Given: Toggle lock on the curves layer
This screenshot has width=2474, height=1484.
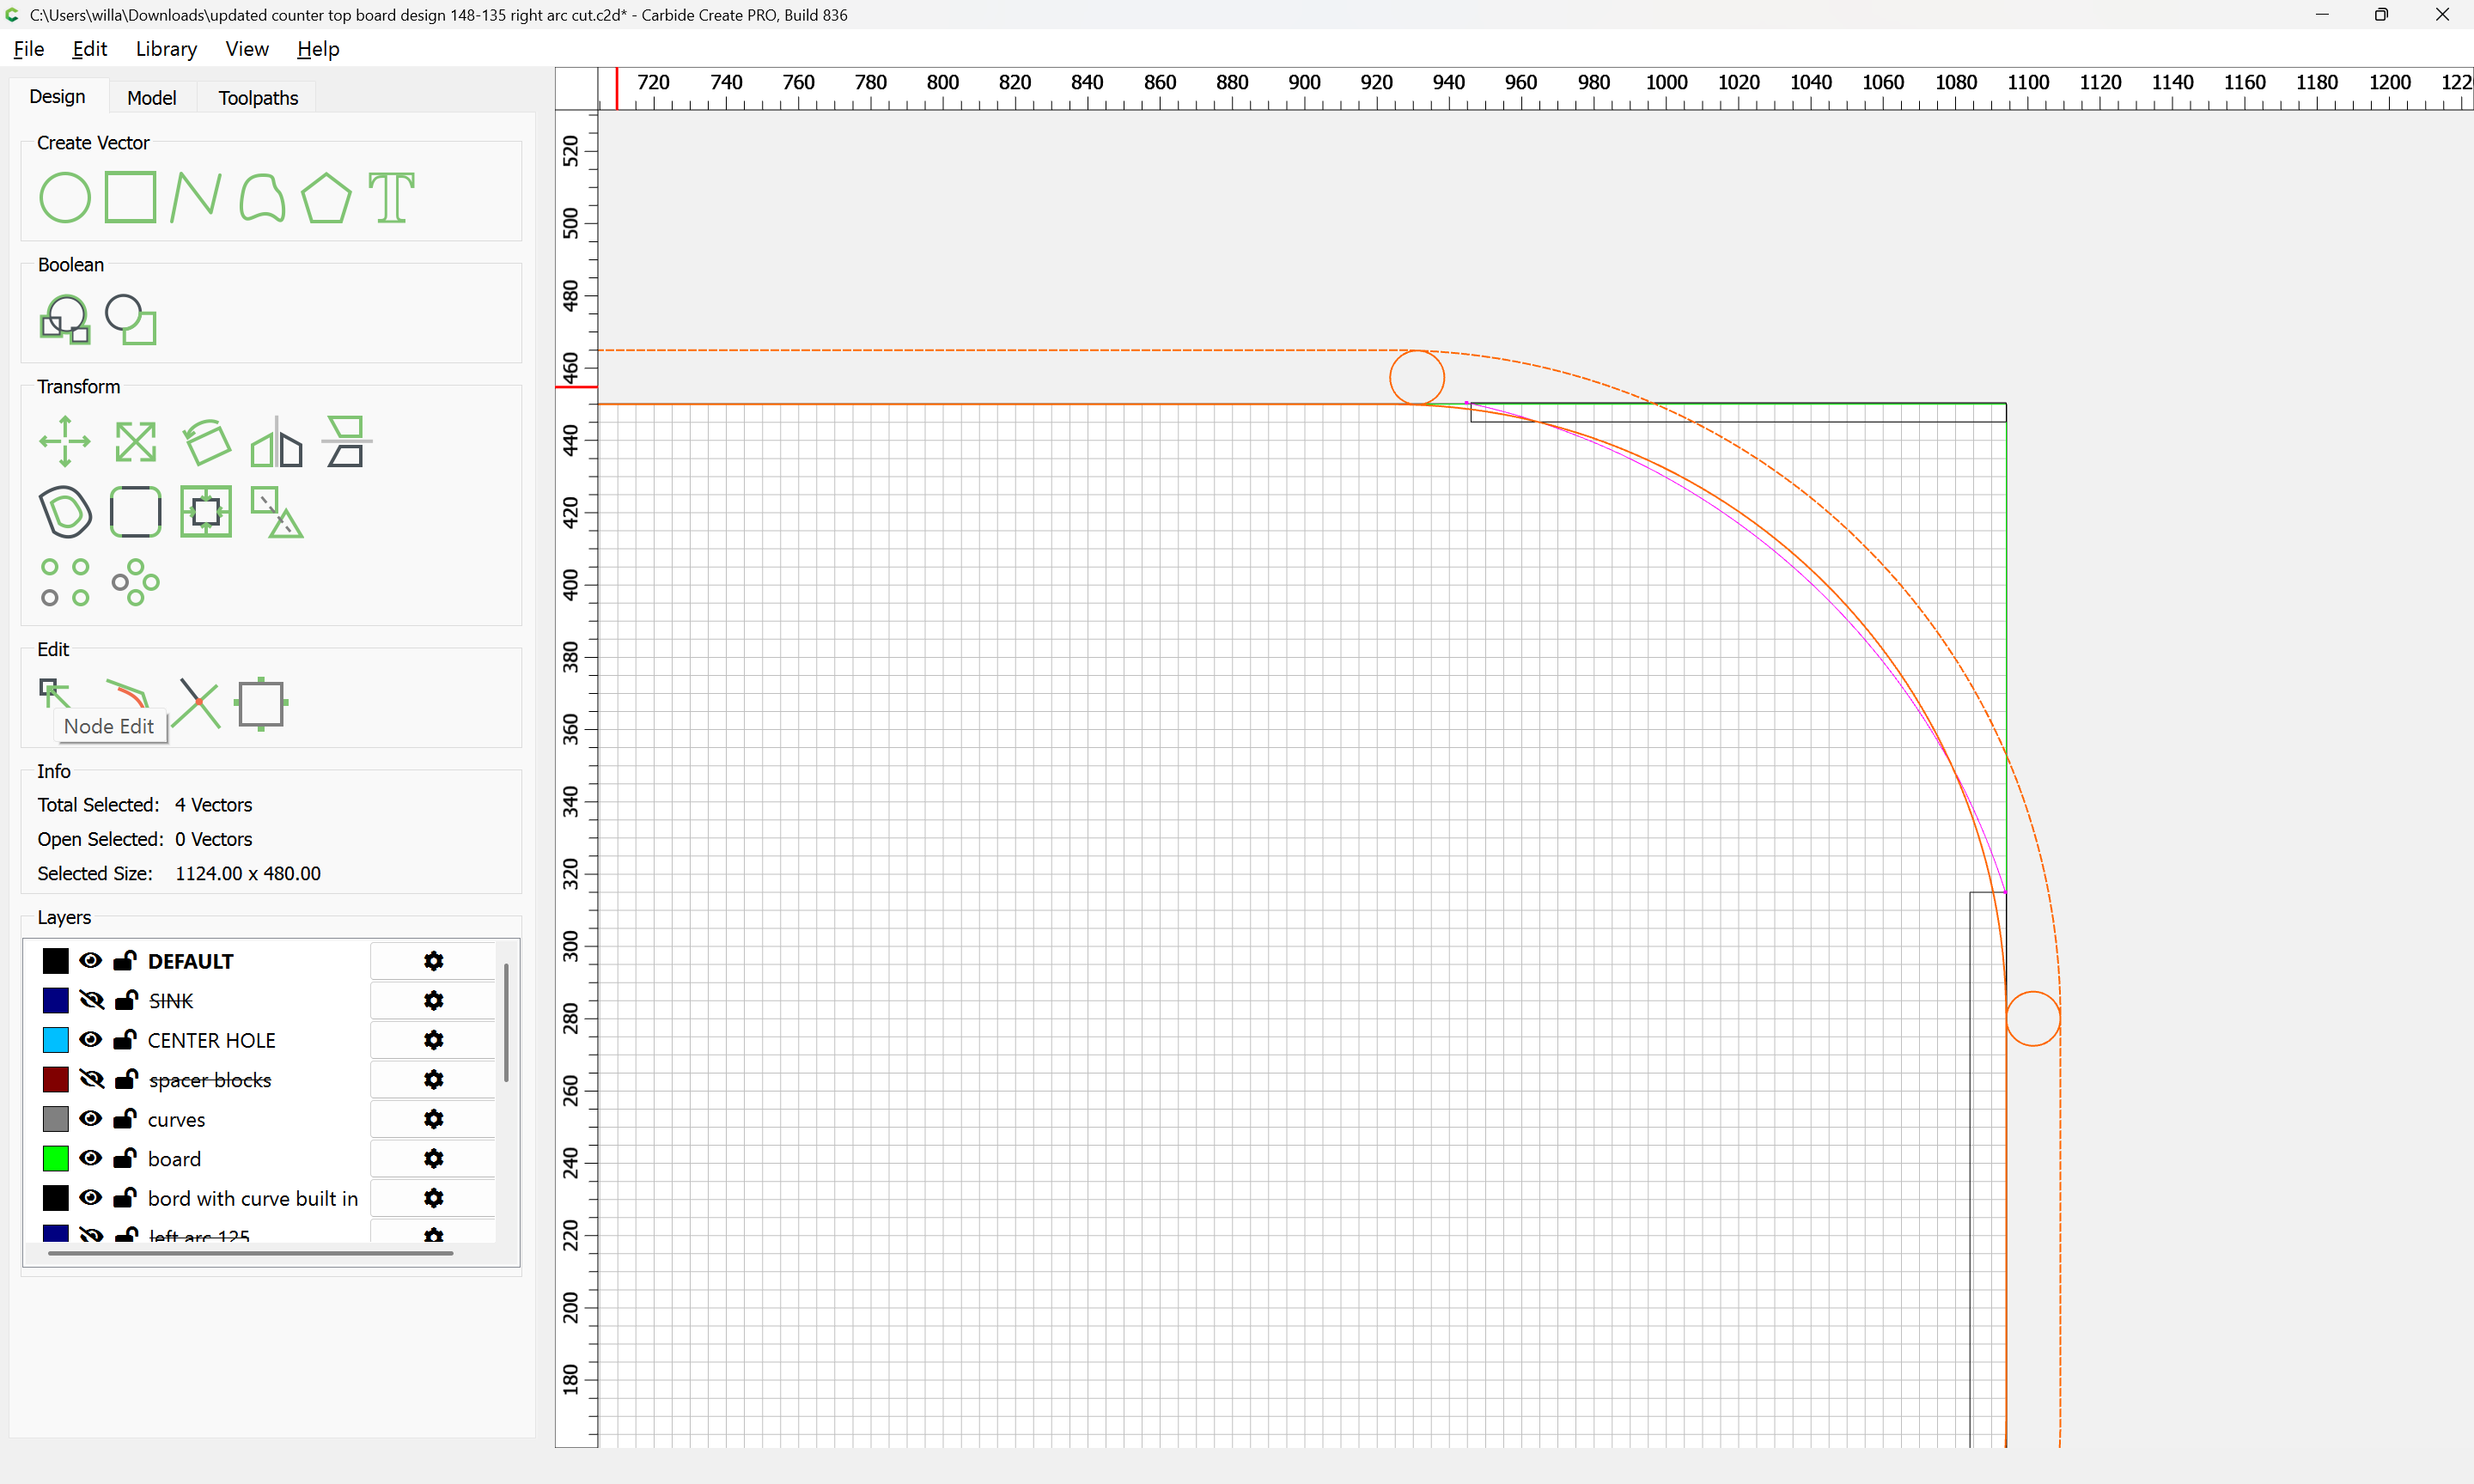Looking at the screenshot, I should pyautogui.click(x=125, y=1119).
